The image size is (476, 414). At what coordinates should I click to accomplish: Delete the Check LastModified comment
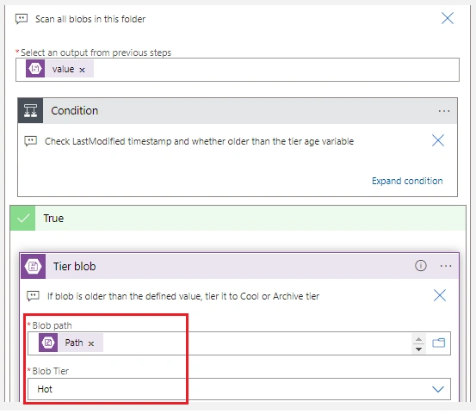[x=438, y=140]
